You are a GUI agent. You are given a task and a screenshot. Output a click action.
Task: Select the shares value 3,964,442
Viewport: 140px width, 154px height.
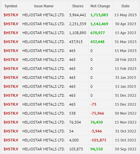click(78, 15)
